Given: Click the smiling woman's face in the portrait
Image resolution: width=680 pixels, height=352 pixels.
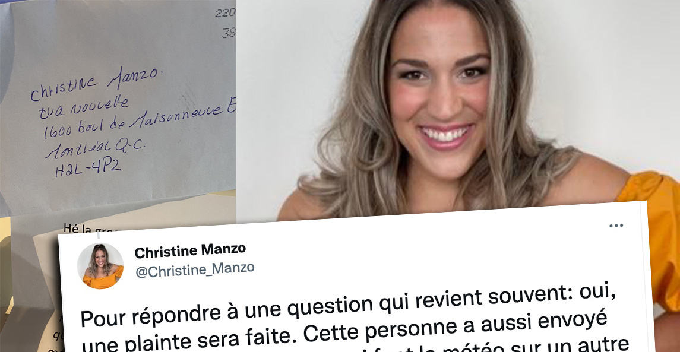Looking at the screenshot, I should 439,93.
